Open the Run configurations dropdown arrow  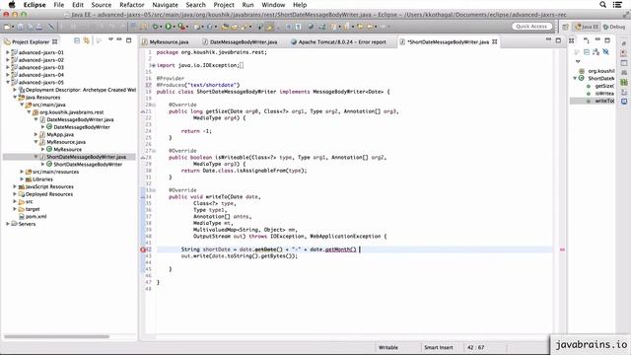(174, 27)
